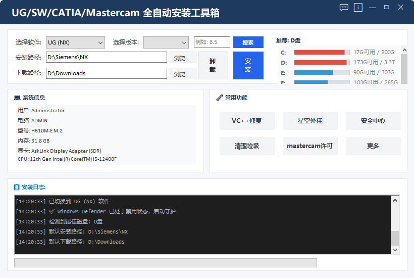Click the wrench icon beside 常用功能

click(x=220, y=98)
